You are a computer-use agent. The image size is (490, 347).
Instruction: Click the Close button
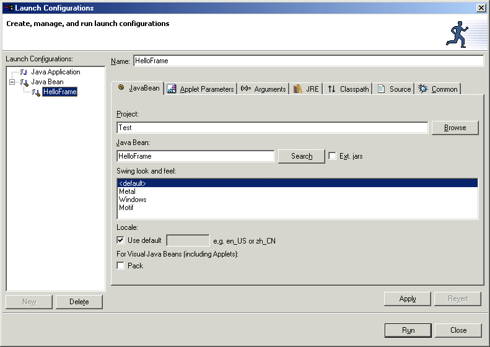point(458,330)
